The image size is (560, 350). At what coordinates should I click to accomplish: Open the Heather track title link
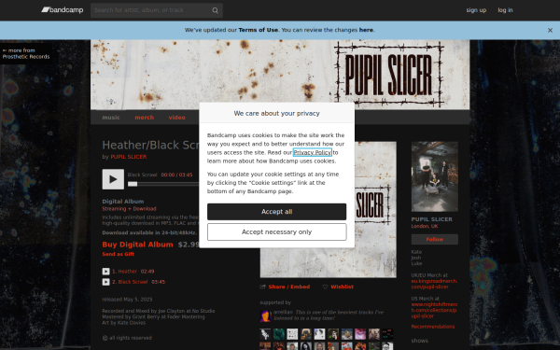(128, 272)
